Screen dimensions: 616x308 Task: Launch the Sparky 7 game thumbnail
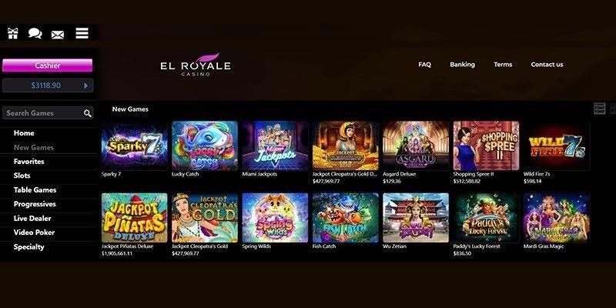(134, 146)
